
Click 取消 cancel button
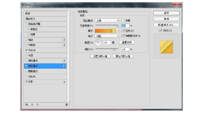166,19
